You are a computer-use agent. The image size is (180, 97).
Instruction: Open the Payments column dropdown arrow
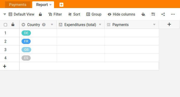tap(154, 25)
